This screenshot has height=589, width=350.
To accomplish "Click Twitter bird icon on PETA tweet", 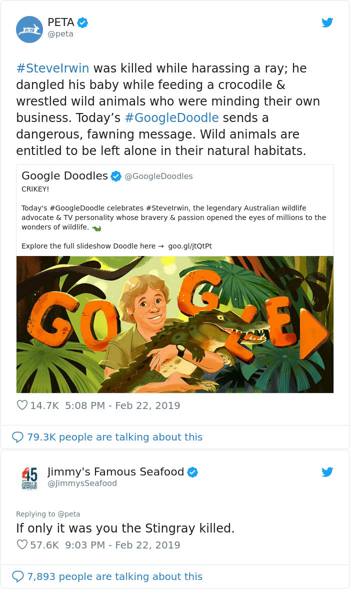I will (327, 22).
